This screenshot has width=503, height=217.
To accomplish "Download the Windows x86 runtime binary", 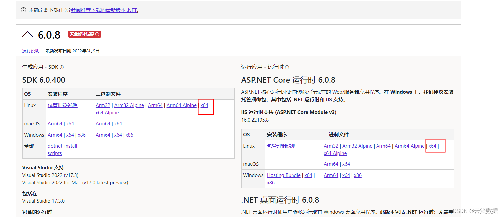I will (x=357, y=175).
